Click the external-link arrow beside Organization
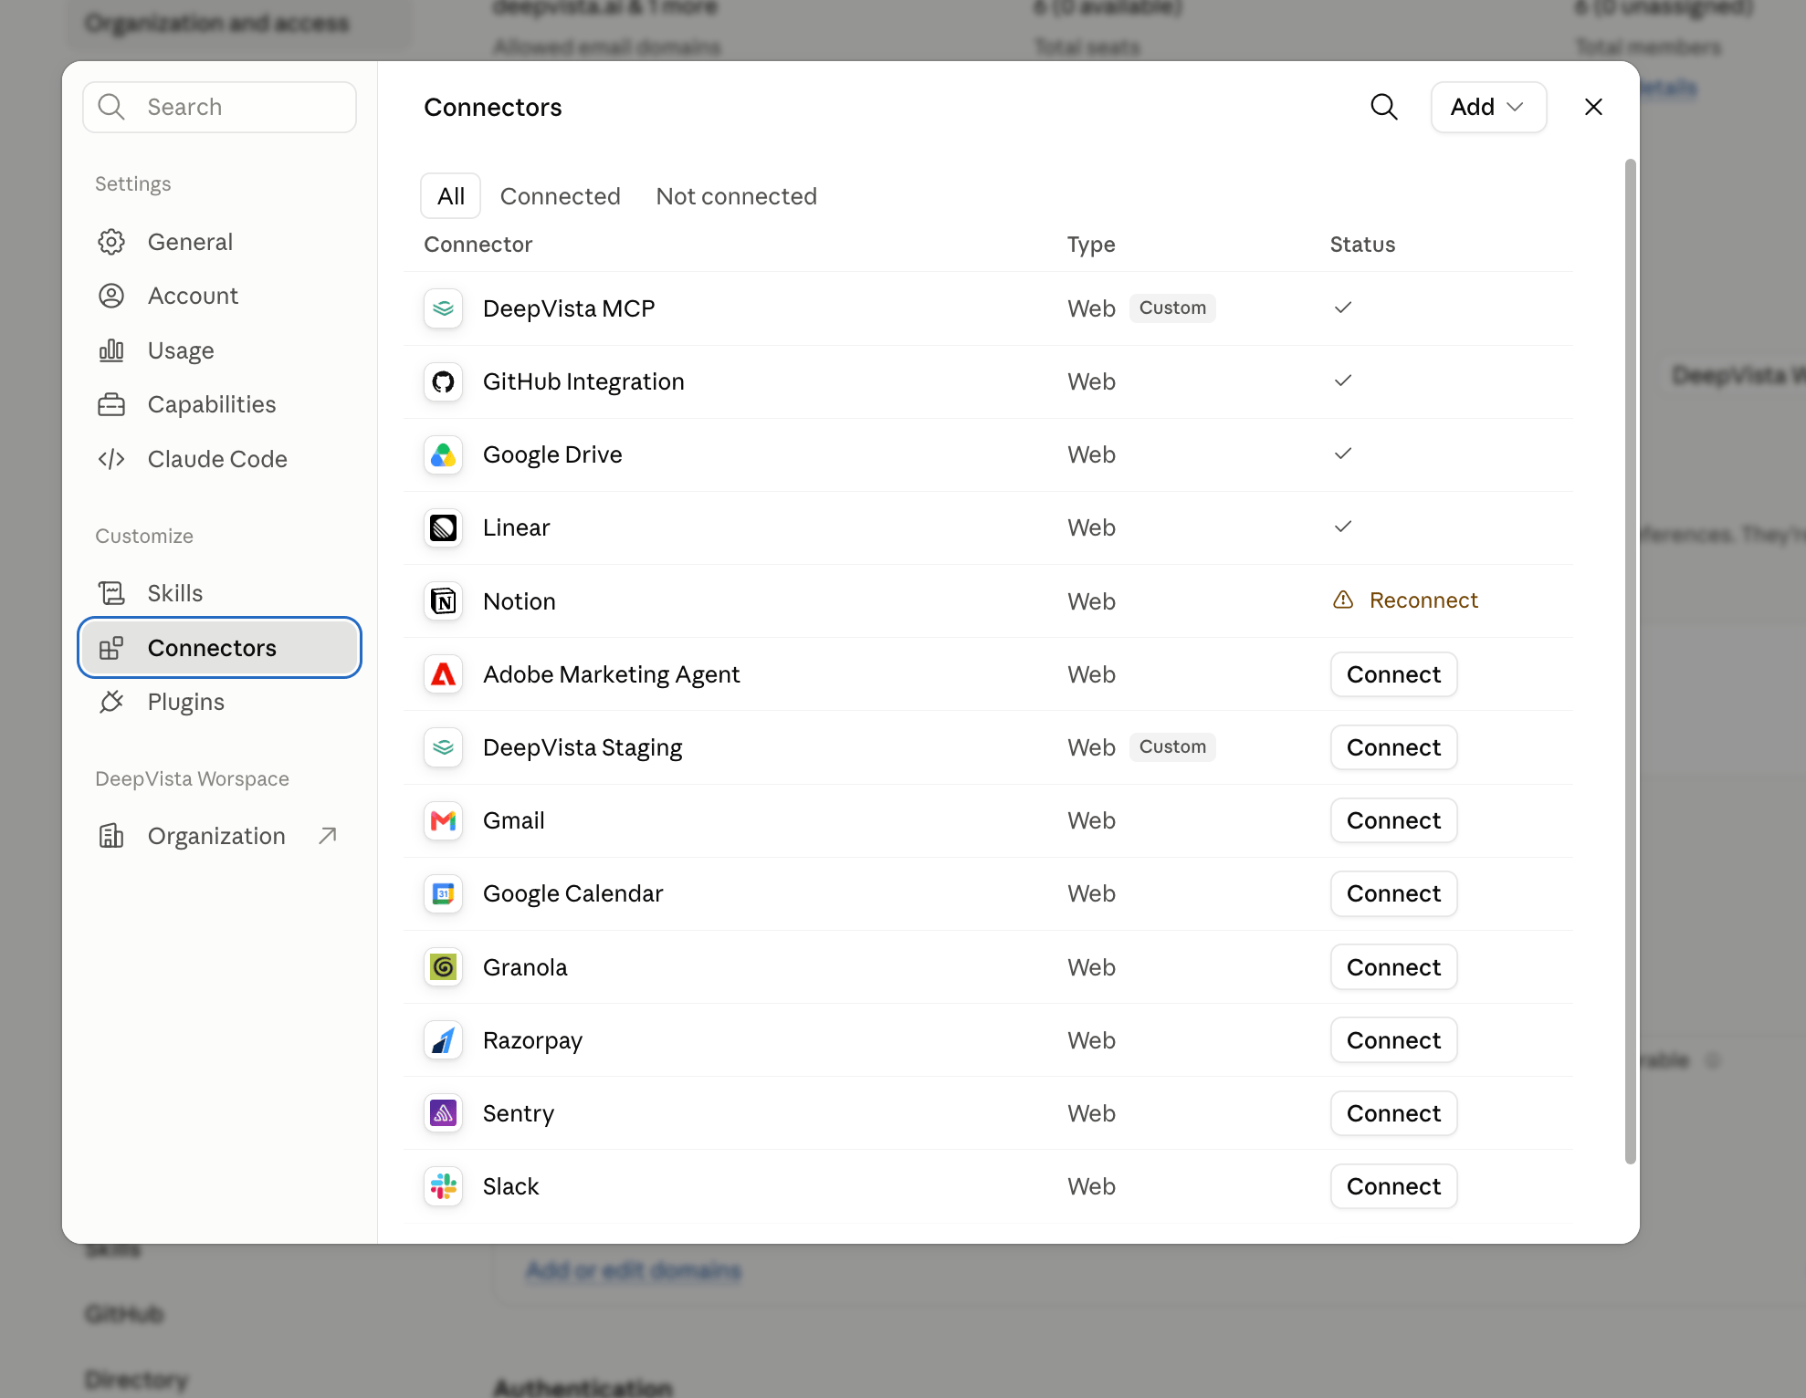This screenshot has width=1806, height=1398. (328, 835)
